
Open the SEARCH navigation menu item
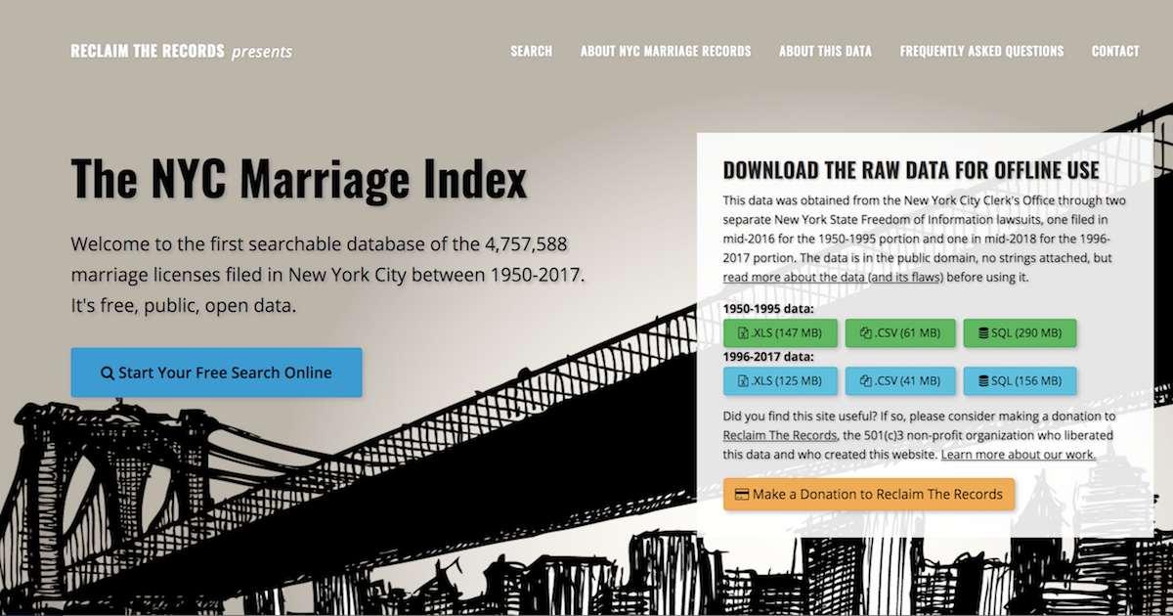click(531, 51)
